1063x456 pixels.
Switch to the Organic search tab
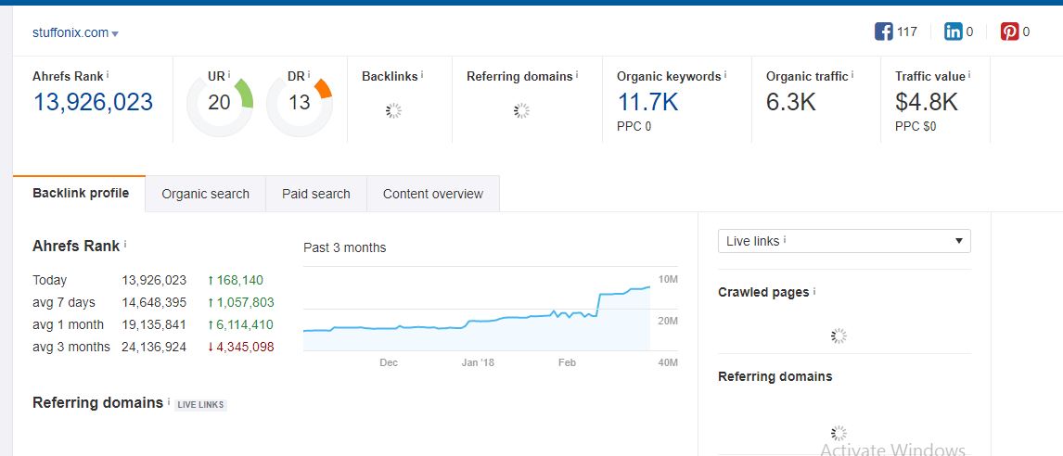pos(205,195)
